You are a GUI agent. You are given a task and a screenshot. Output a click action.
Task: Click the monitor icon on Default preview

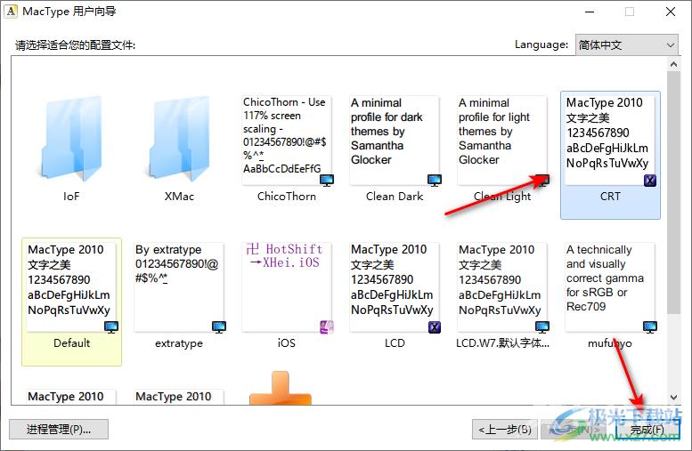click(111, 326)
